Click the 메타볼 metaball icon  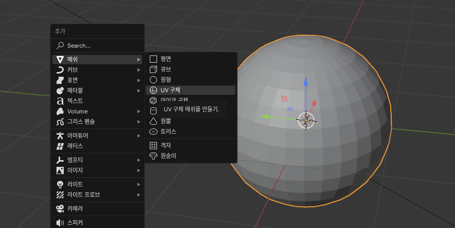60,91
